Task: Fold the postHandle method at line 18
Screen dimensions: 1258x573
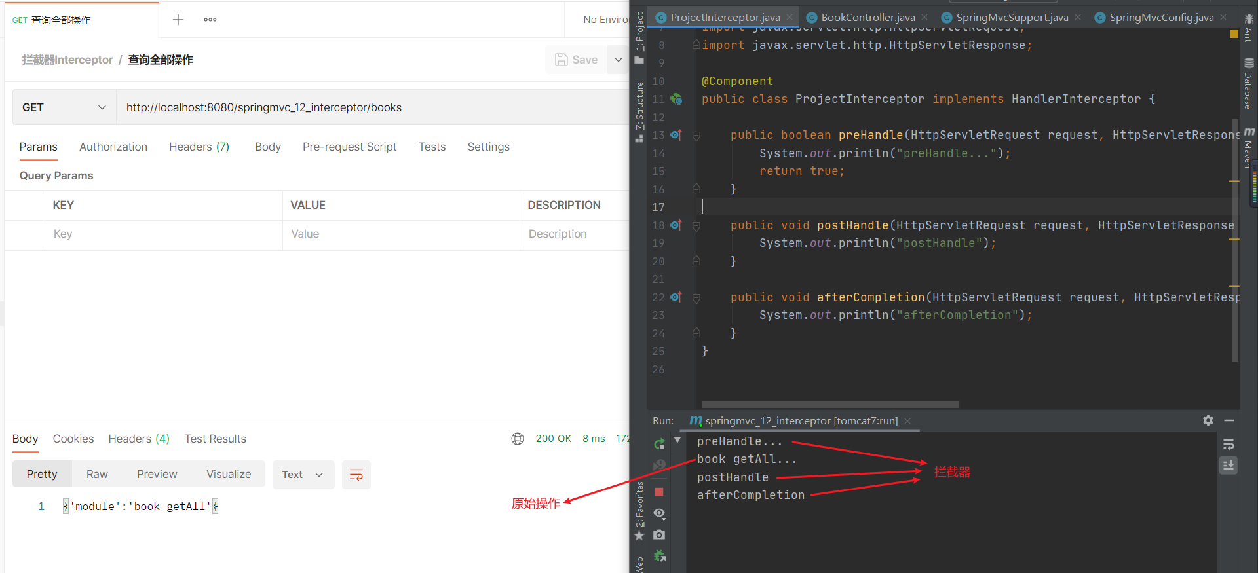Action: [x=696, y=225]
